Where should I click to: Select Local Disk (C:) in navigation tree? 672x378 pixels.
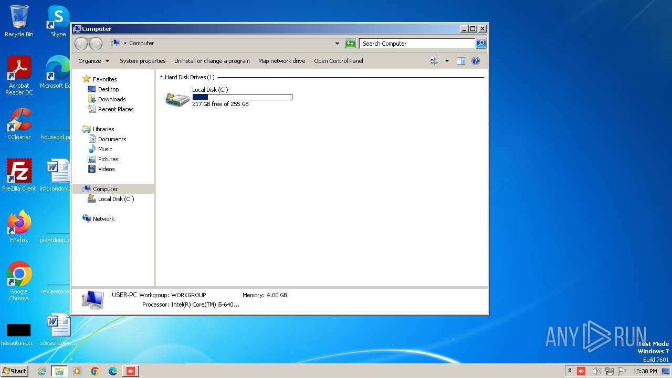point(116,199)
